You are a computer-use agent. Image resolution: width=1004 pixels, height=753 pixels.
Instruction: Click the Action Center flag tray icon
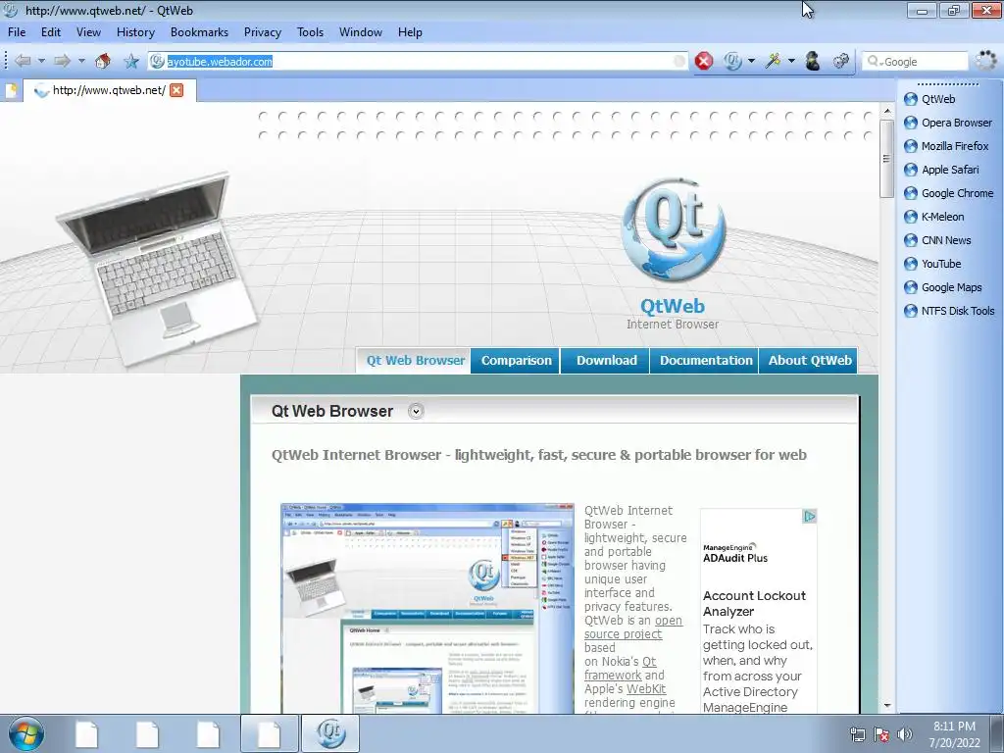click(881, 734)
